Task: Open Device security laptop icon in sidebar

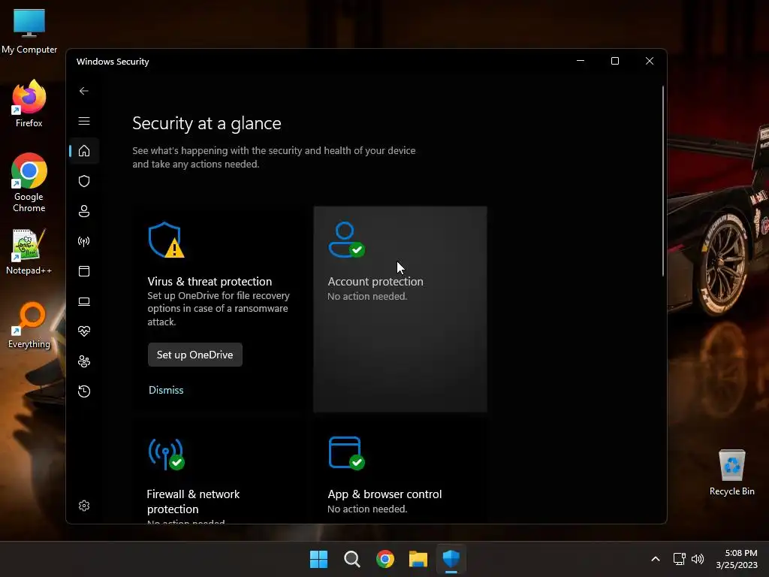Action: (84, 301)
